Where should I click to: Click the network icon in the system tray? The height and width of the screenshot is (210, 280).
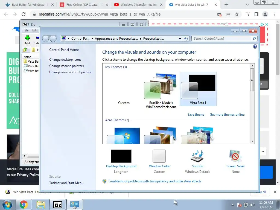click(x=246, y=205)
